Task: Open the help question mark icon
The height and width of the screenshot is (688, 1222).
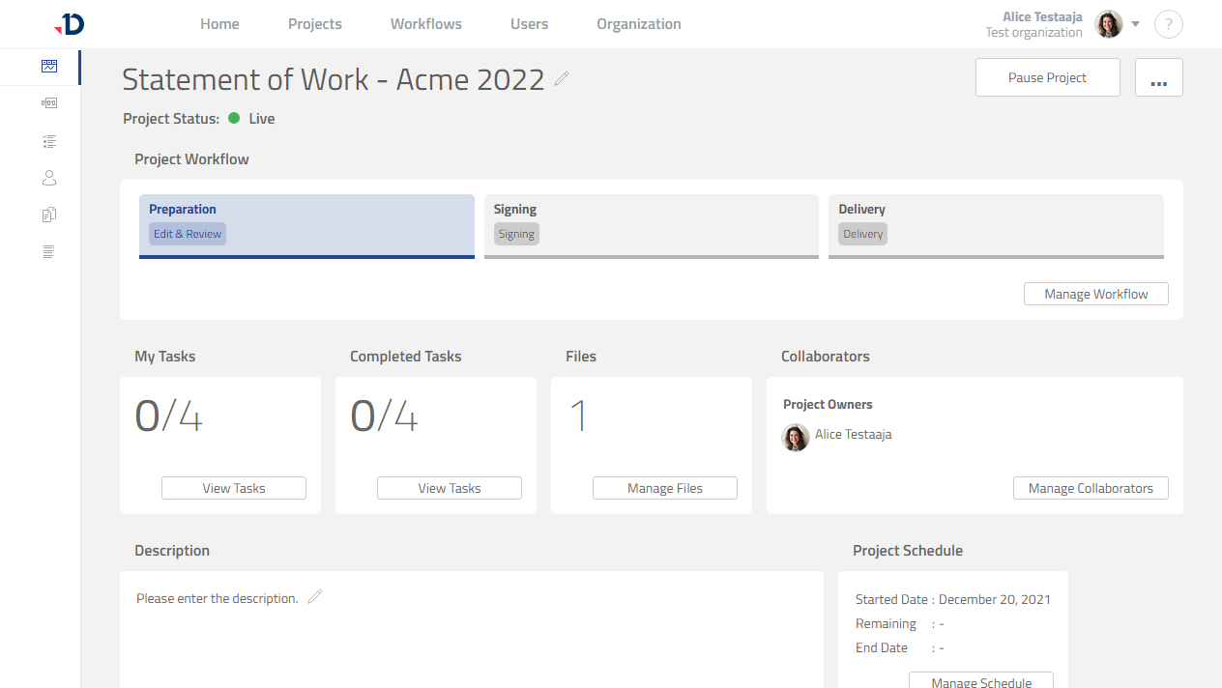Action: (x=1168, y=23)
